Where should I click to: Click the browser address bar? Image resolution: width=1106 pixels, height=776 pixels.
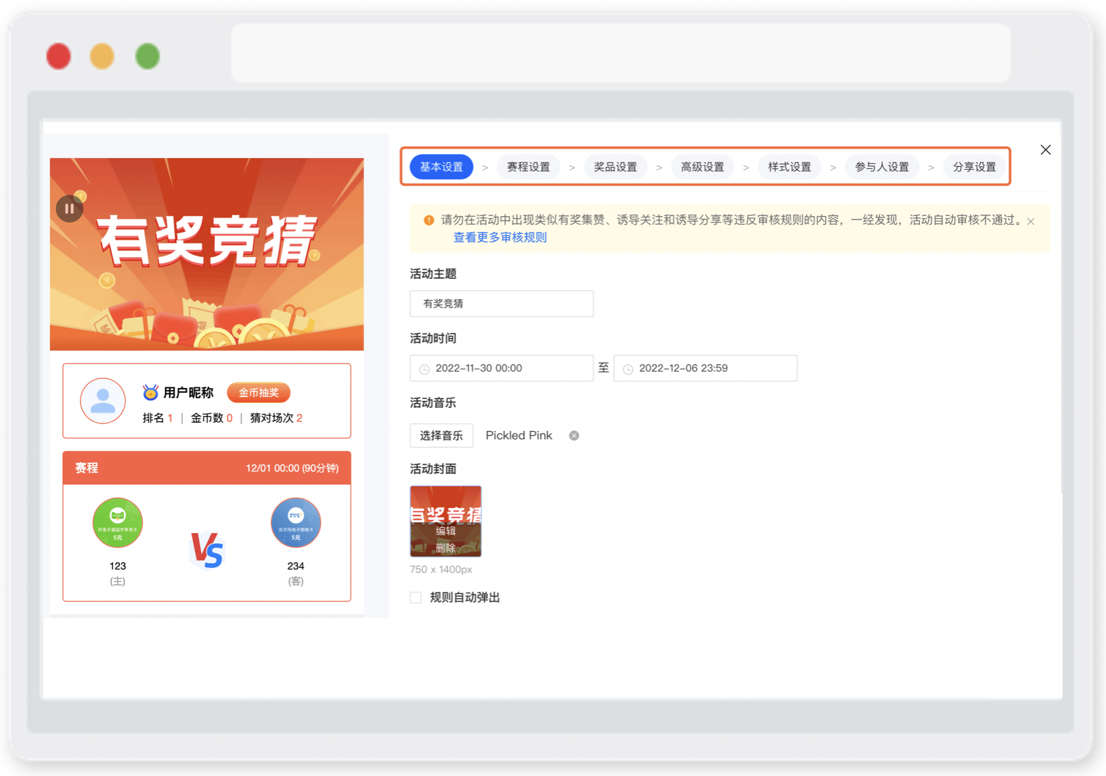pos(621,53)
